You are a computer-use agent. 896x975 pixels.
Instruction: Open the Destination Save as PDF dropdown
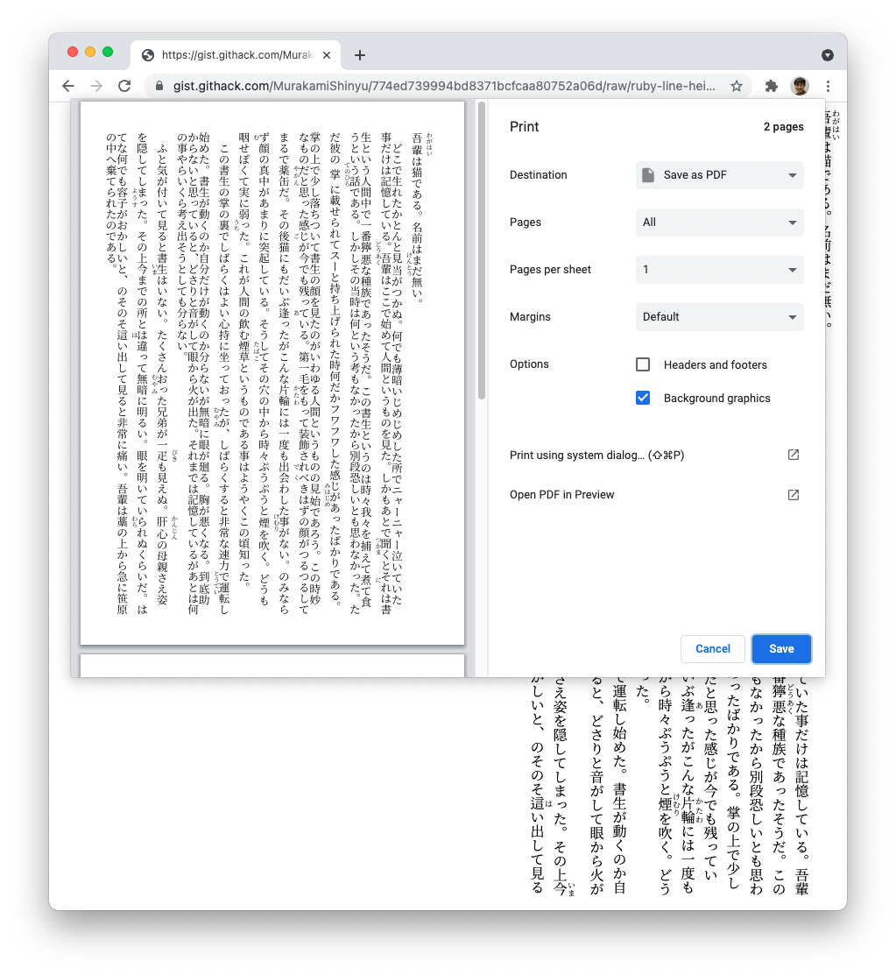[x=719, y=174]
